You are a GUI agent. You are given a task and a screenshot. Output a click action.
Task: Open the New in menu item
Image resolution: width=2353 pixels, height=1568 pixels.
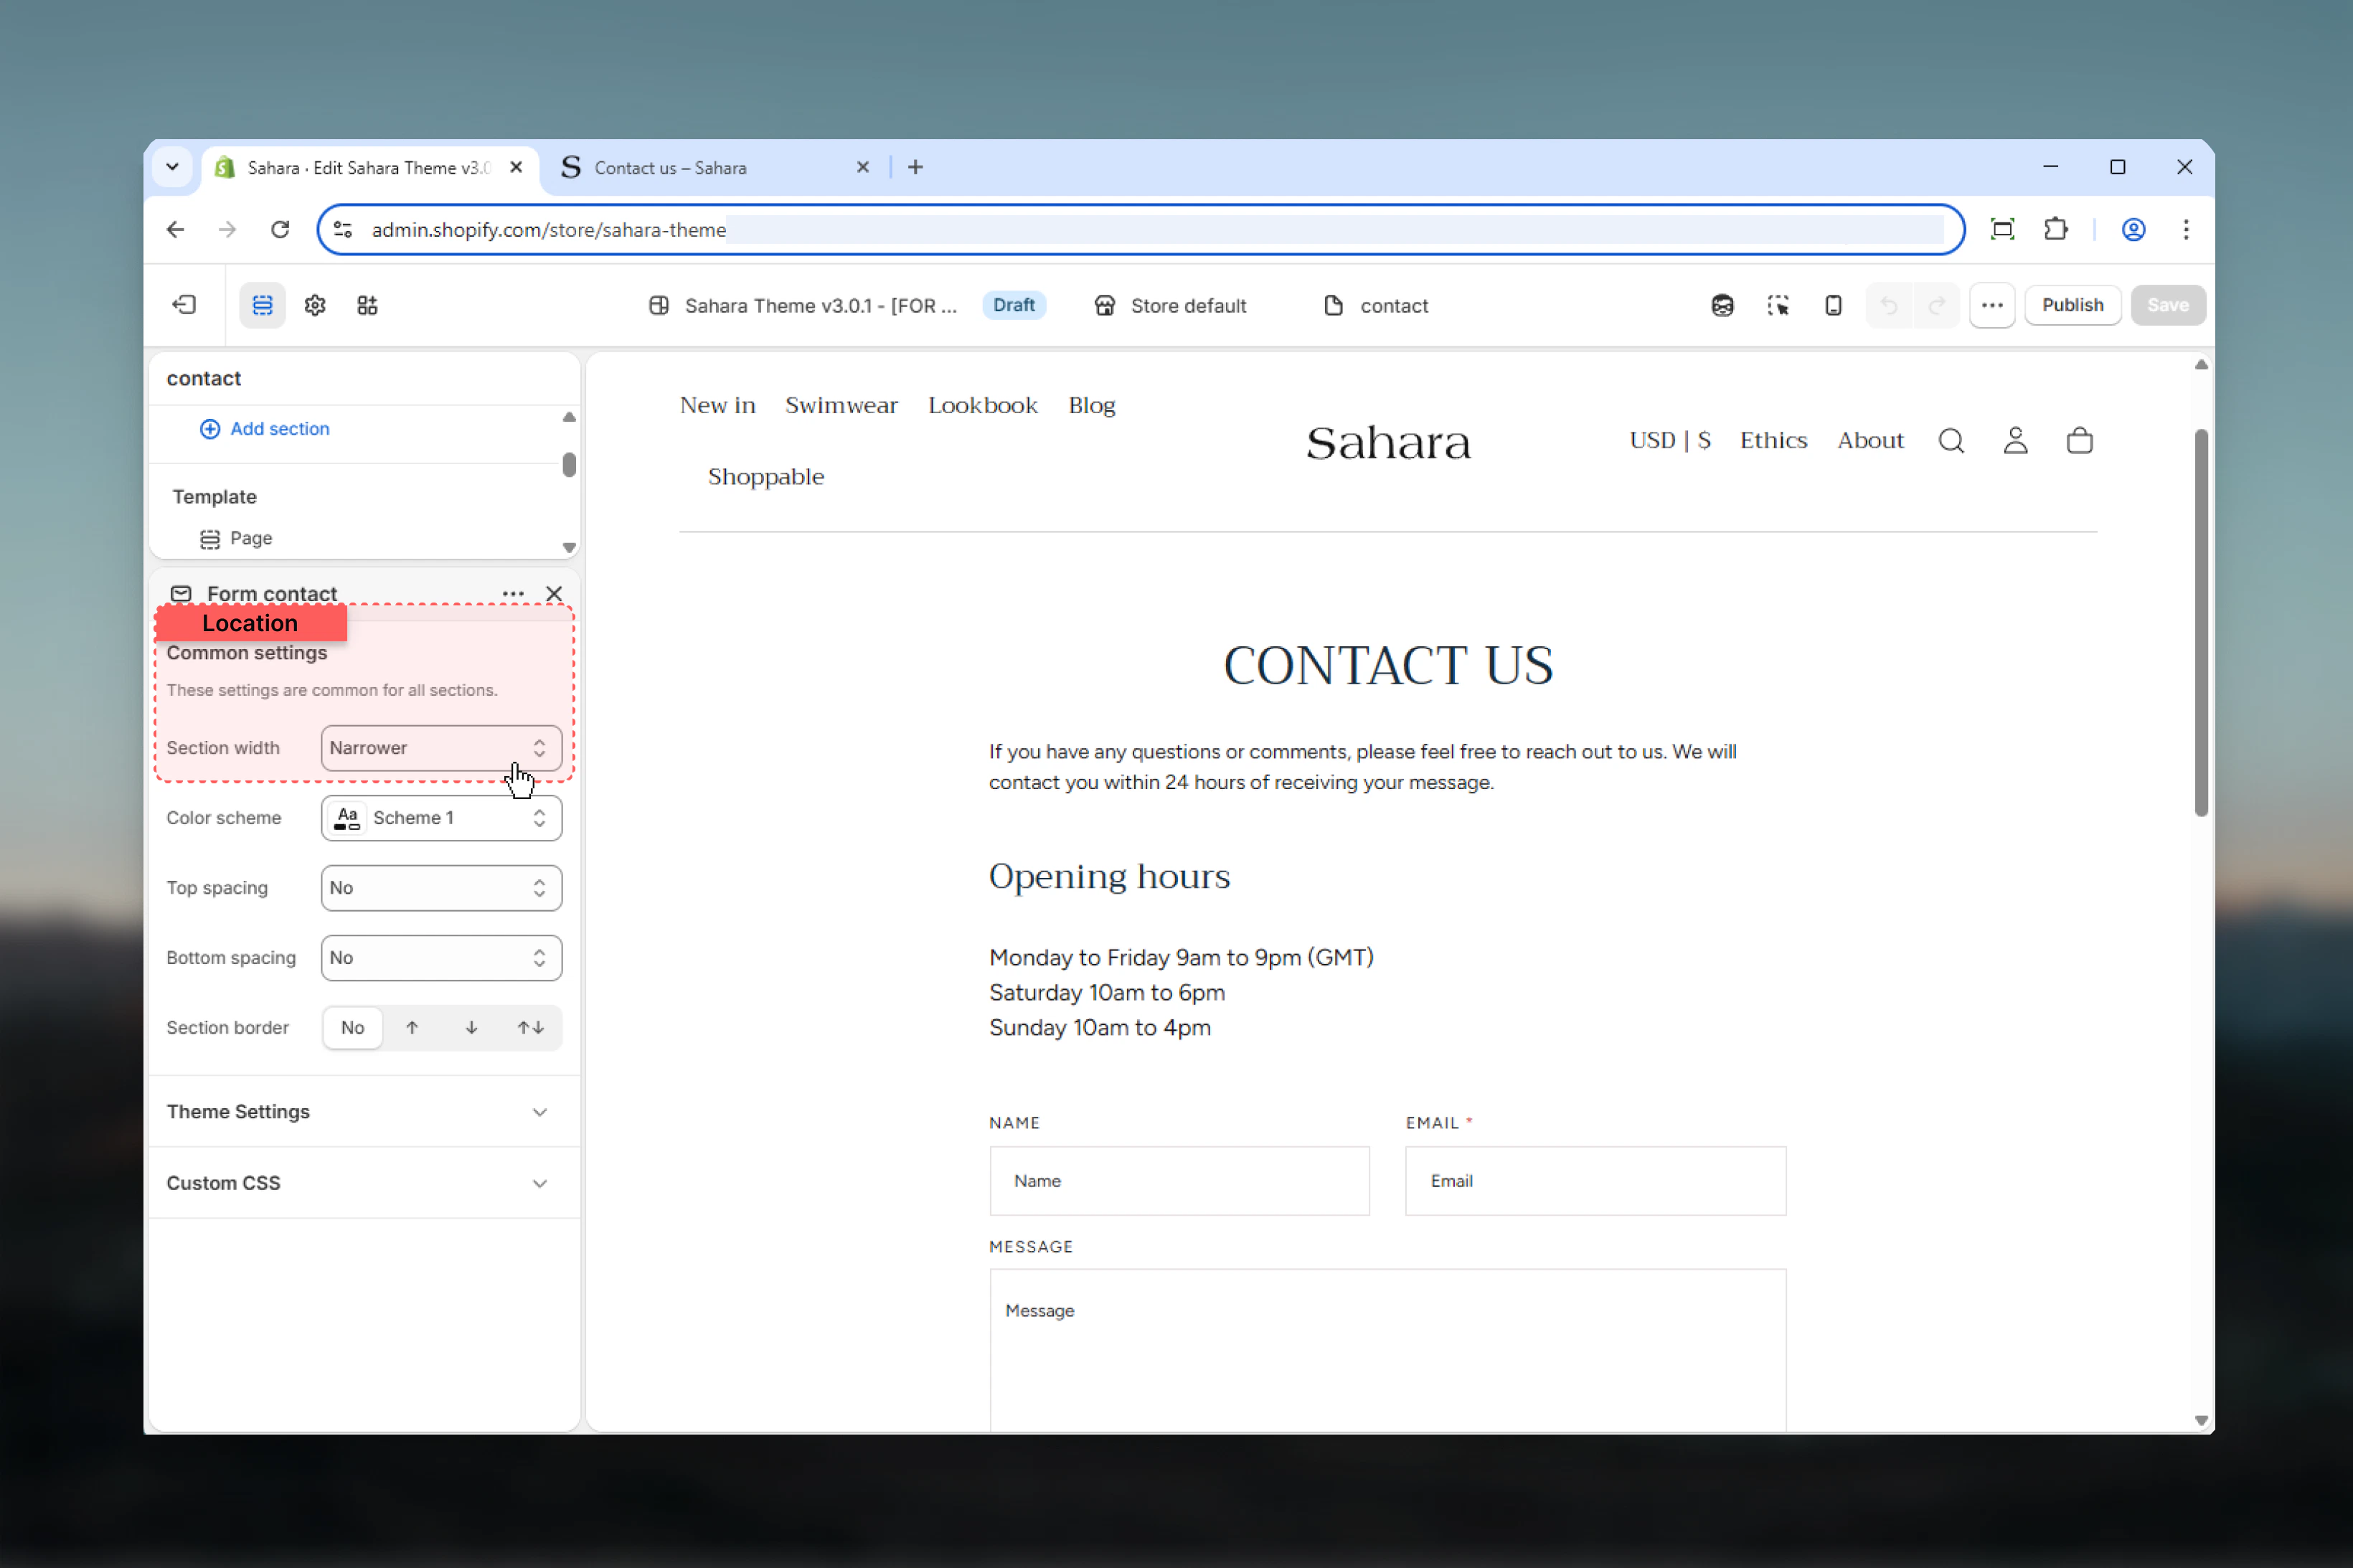pos(718,405)
